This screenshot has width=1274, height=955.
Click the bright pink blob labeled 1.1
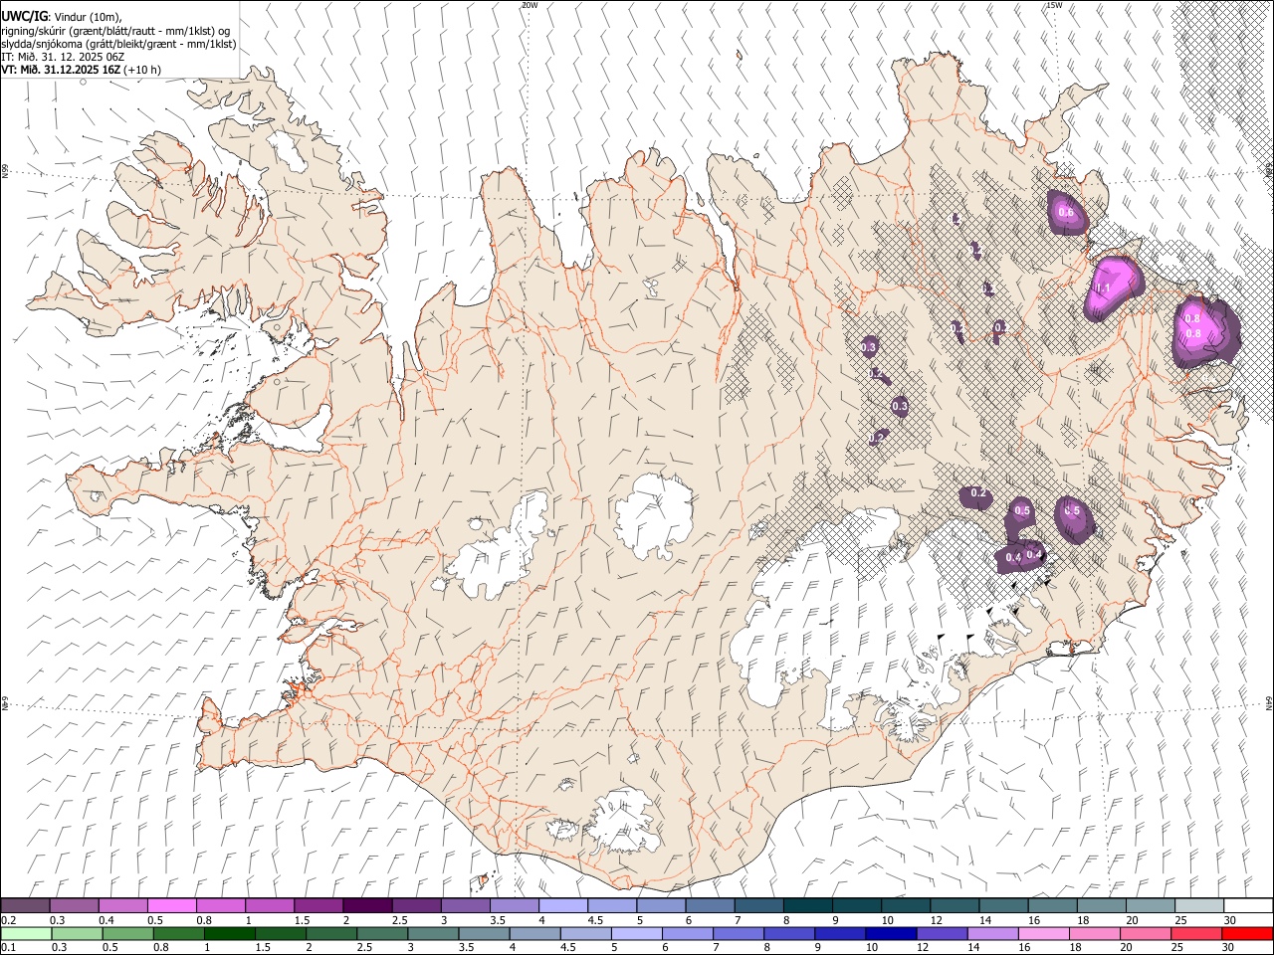[x=1113, y=287]
